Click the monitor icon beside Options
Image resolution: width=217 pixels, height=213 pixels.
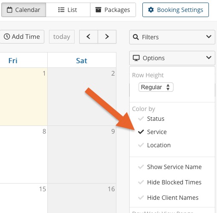click(136, 58)
